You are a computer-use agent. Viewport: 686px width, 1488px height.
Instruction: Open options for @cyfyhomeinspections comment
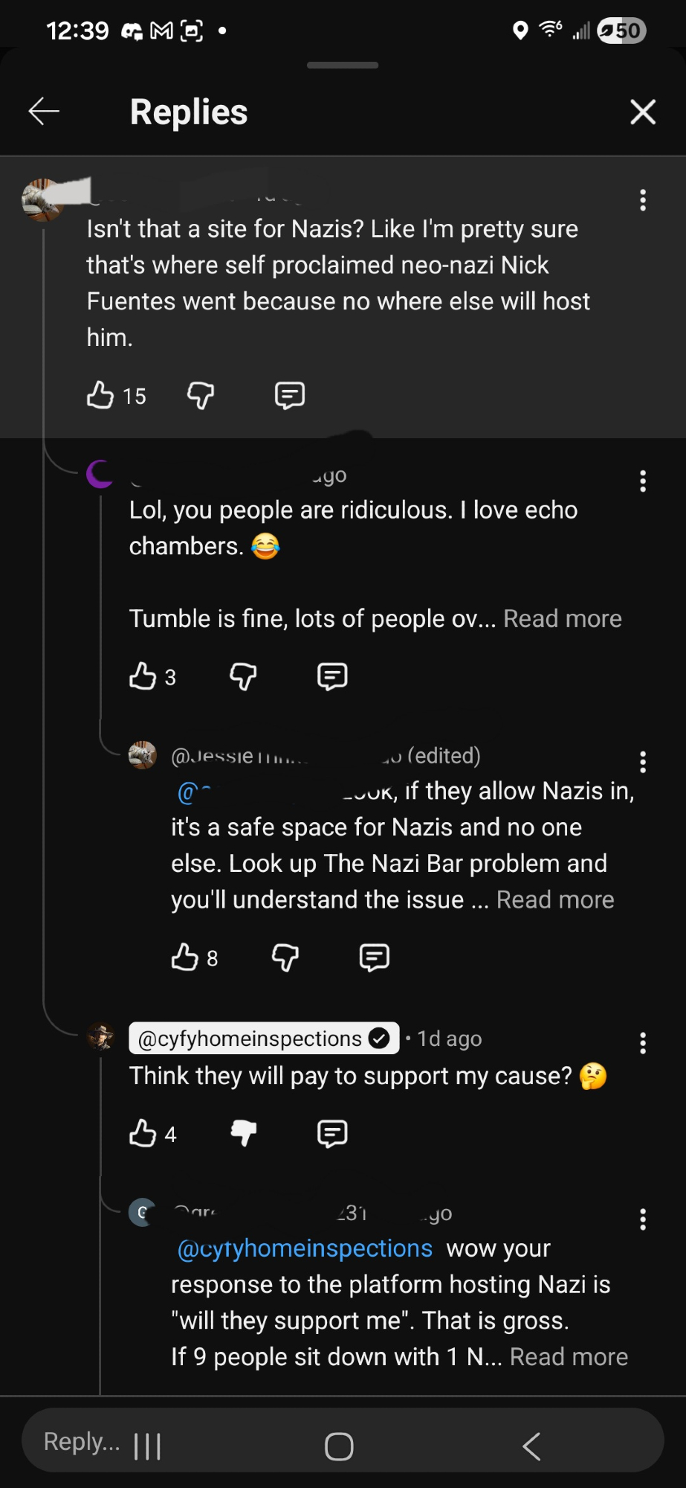tap(643, 1043)
